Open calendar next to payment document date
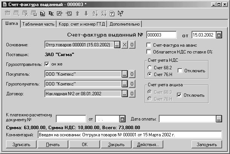 (122, 119)
